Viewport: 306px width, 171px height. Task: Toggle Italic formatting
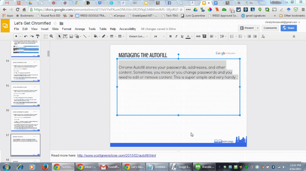click(x=176, y=36)
